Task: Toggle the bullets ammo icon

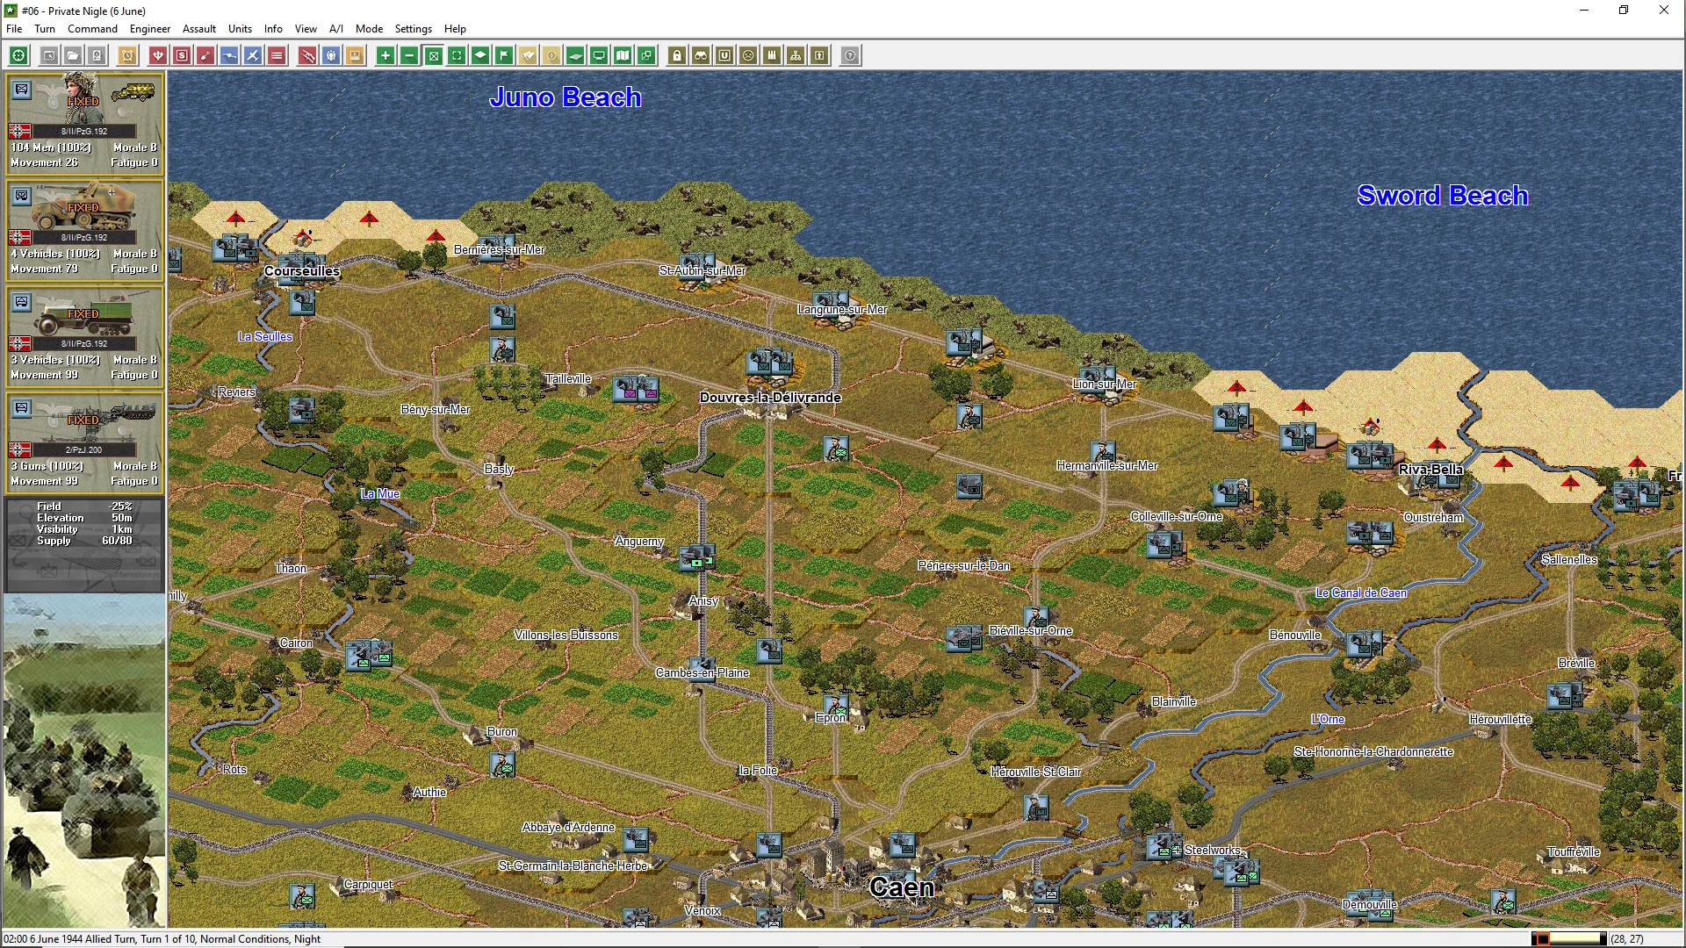Action: 772,55
